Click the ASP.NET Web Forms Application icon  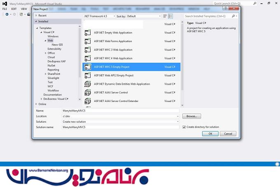(x=87, y=41)
